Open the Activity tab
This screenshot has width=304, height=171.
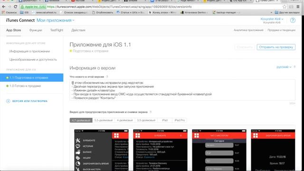point(78,30)
